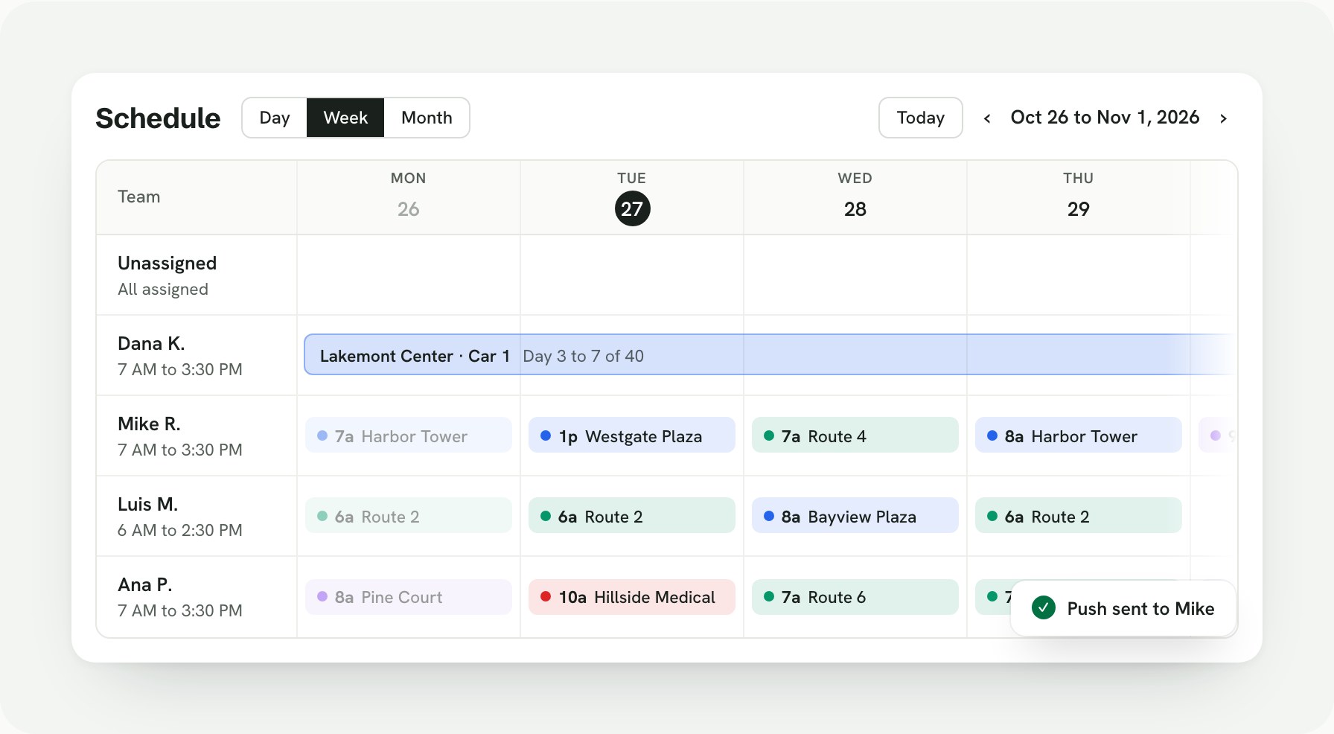Select Monday 26 column header
The image size is (1334, 734).
tap(409, 197)
